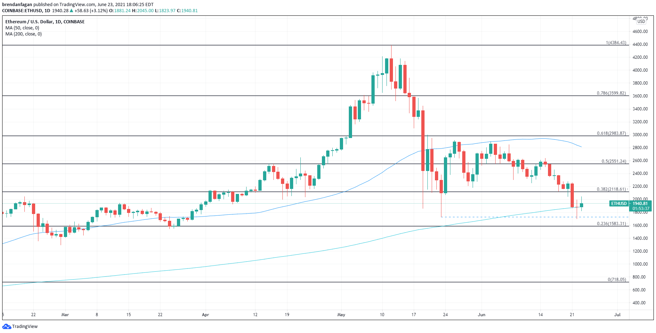The image size is (656, 333).
Task: Click the C:1940.81 close value in header
Action: pyautogui.click(x=187, y=11)
